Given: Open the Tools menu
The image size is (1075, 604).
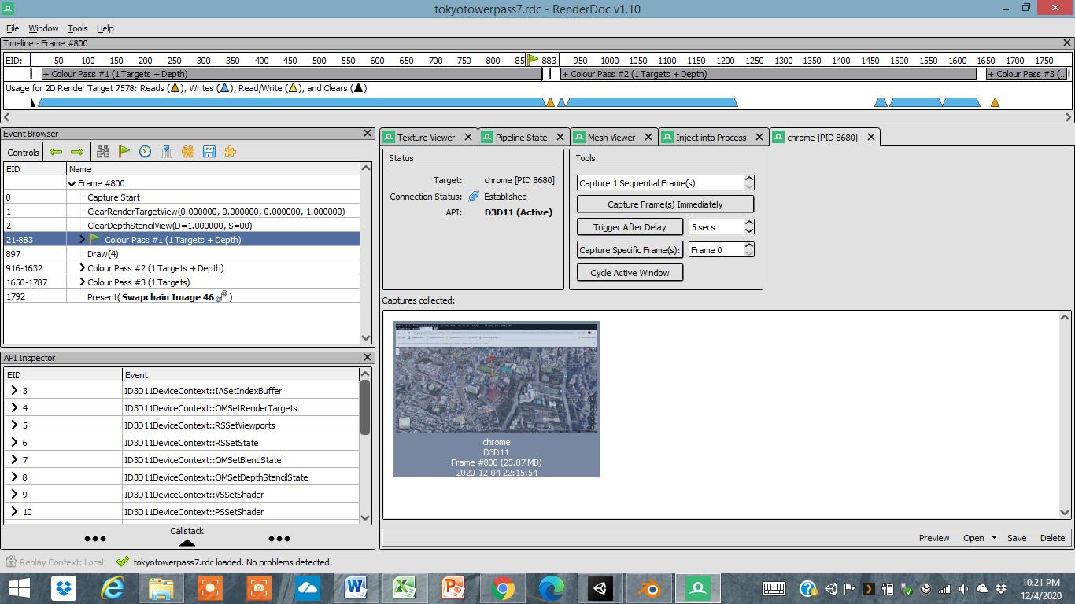Looking at the screenshot, I should point(77,28).
